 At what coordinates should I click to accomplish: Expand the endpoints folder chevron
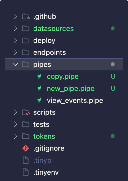(16, 52)
